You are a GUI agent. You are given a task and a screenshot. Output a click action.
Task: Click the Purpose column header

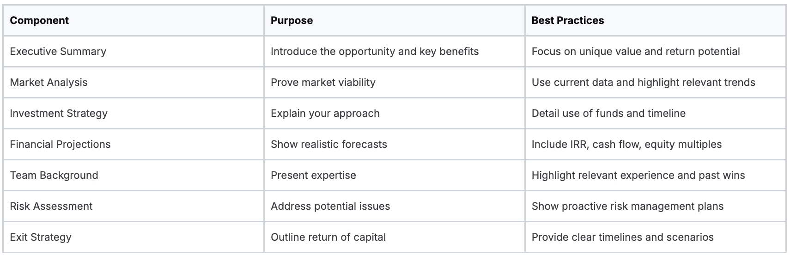(x=292, y=21)
